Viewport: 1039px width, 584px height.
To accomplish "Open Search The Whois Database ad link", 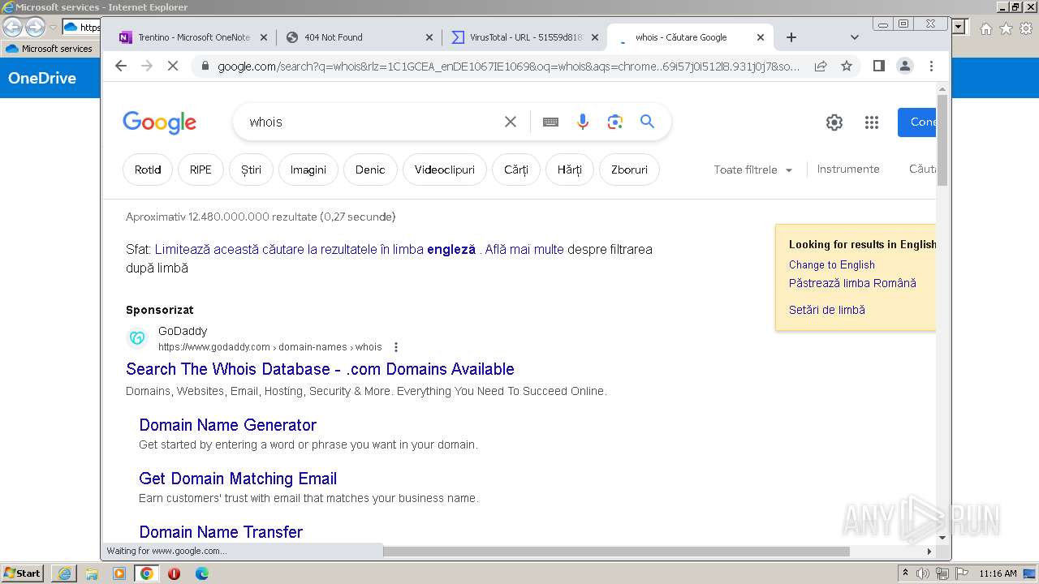I will pos(320,369).
